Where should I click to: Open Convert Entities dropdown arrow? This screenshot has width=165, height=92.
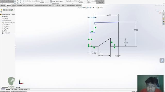pos(36,3)
